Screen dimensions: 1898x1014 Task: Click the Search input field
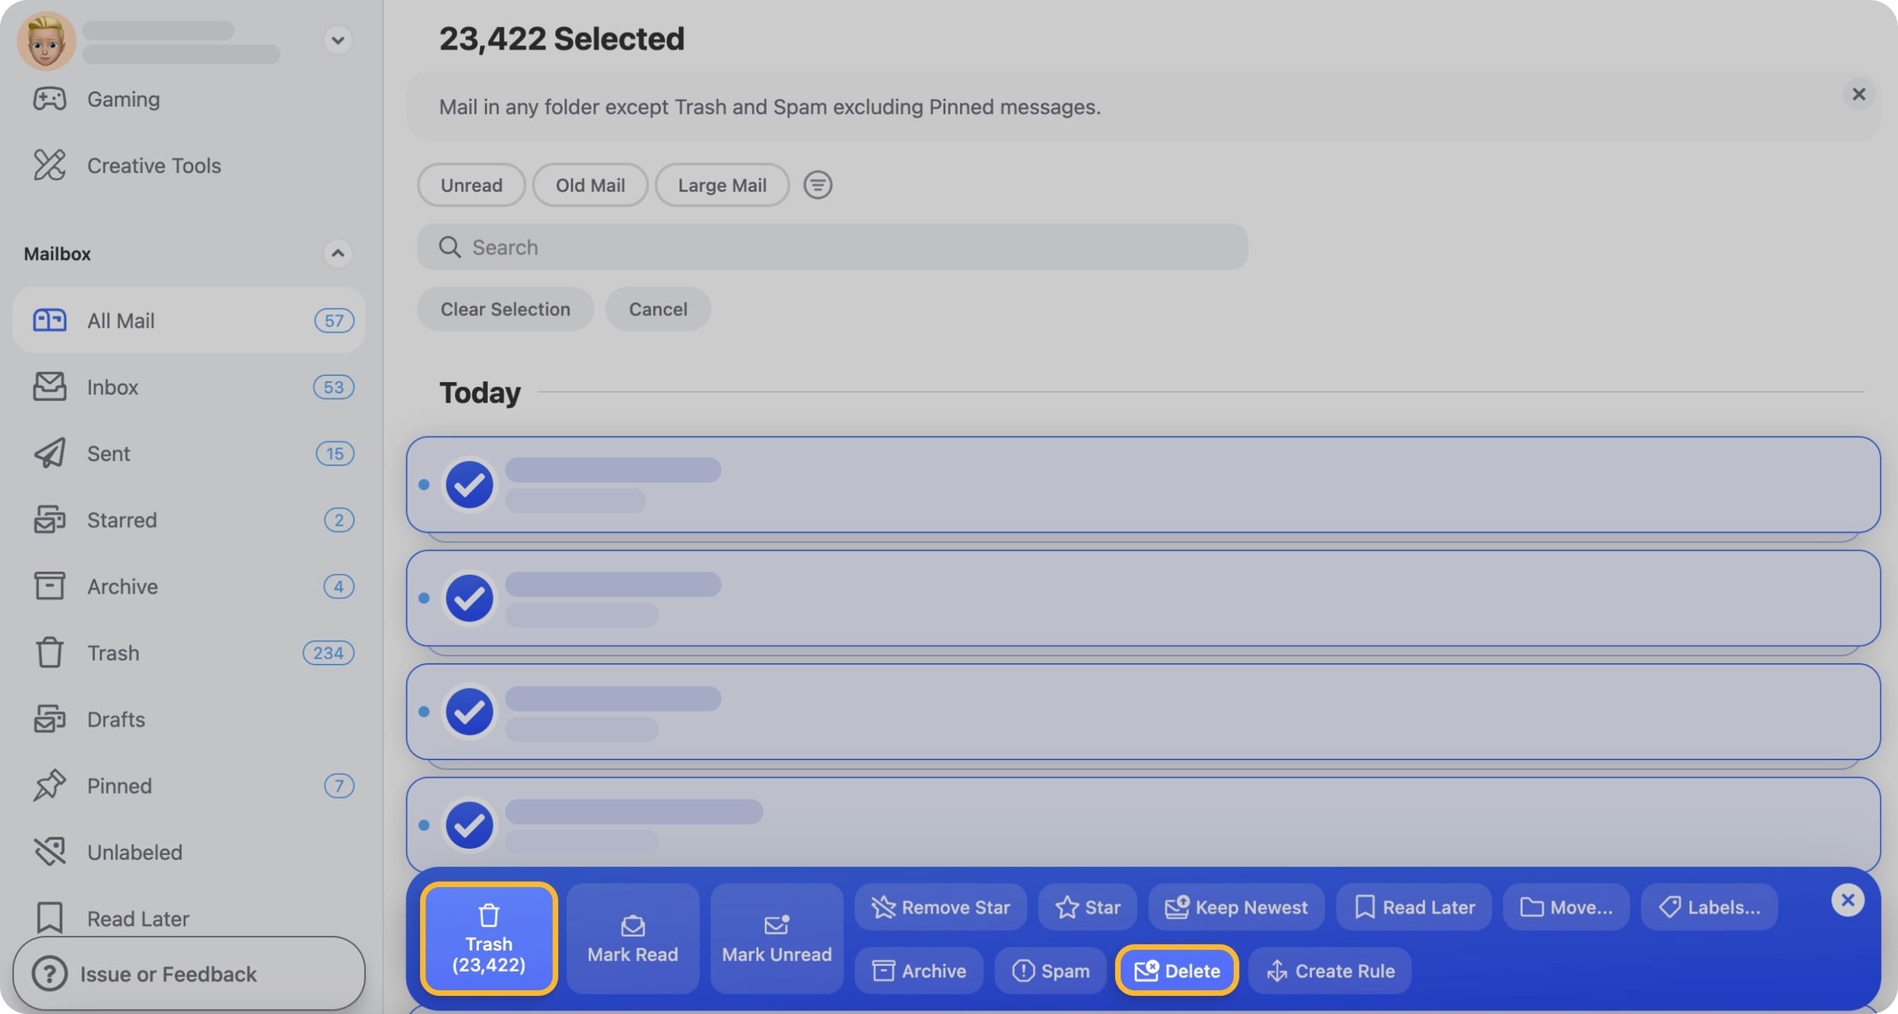tap(831, 247)
